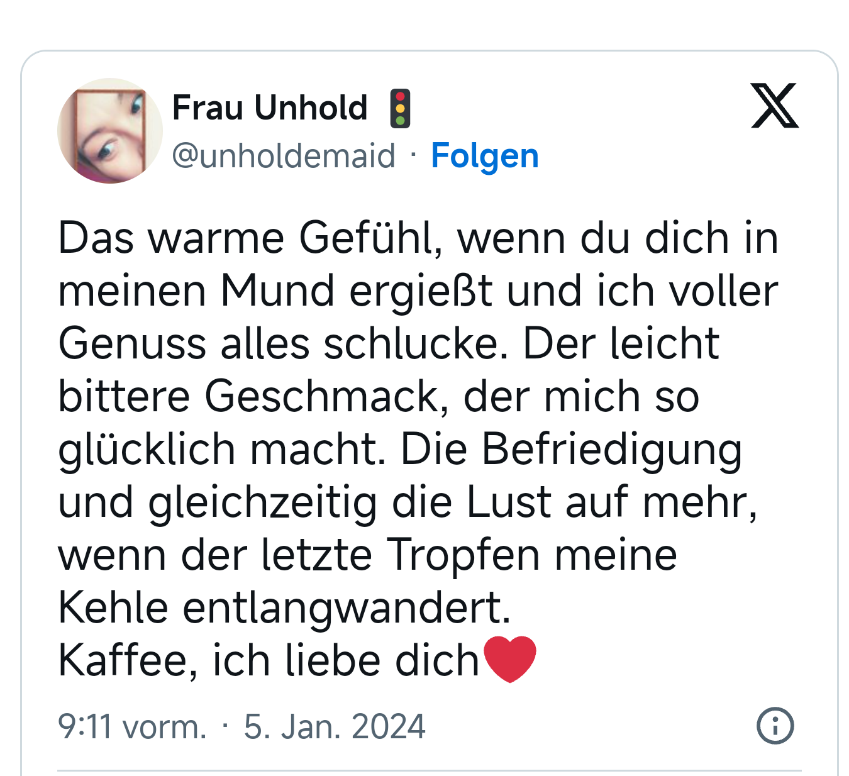Click the word Kaffee in the tweet
Screen dimensions: 849x776
[x=125, y=660]
